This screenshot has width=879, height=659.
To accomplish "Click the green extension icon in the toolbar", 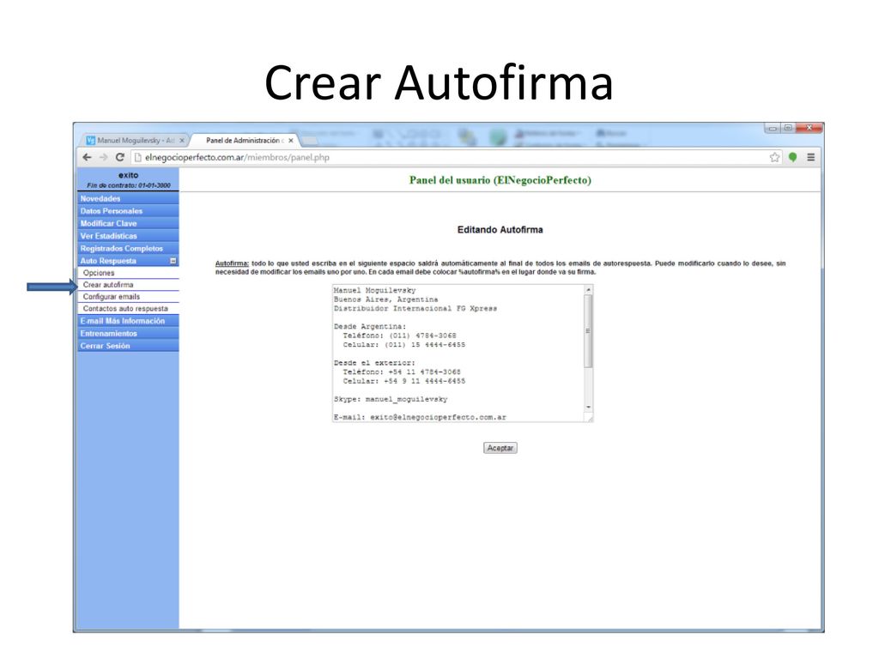I will coord(792,158).
